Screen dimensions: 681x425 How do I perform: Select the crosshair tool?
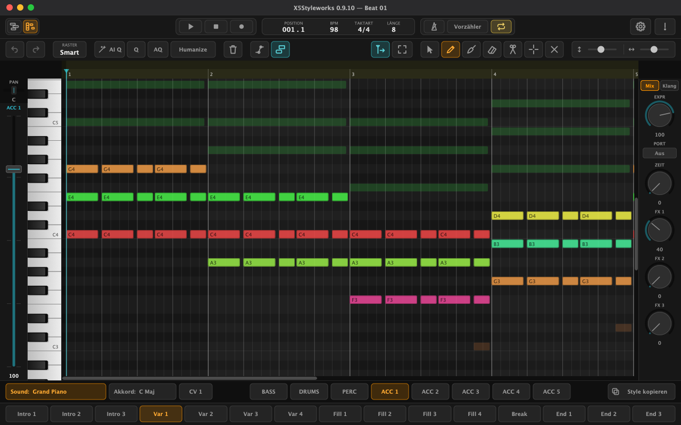[534, 49]
